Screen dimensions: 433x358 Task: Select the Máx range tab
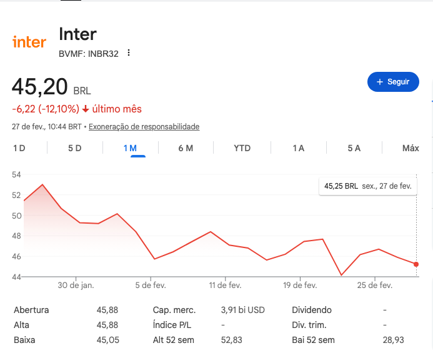411,148
